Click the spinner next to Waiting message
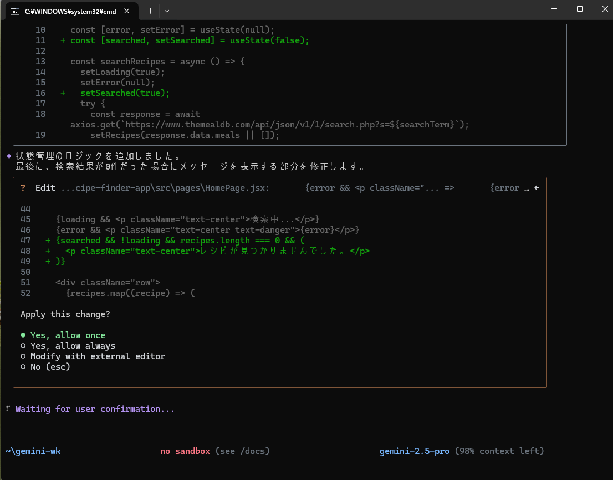The image size is (613, 480). (8, 409)
